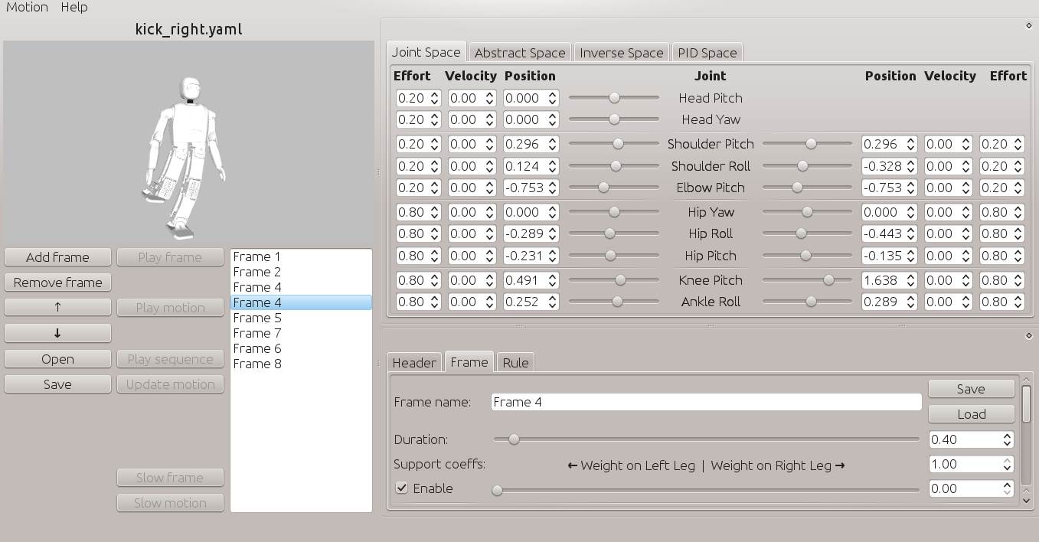Open the Duration value spinbox
This screenshot has height=542, width=1039.
[964, 439]
